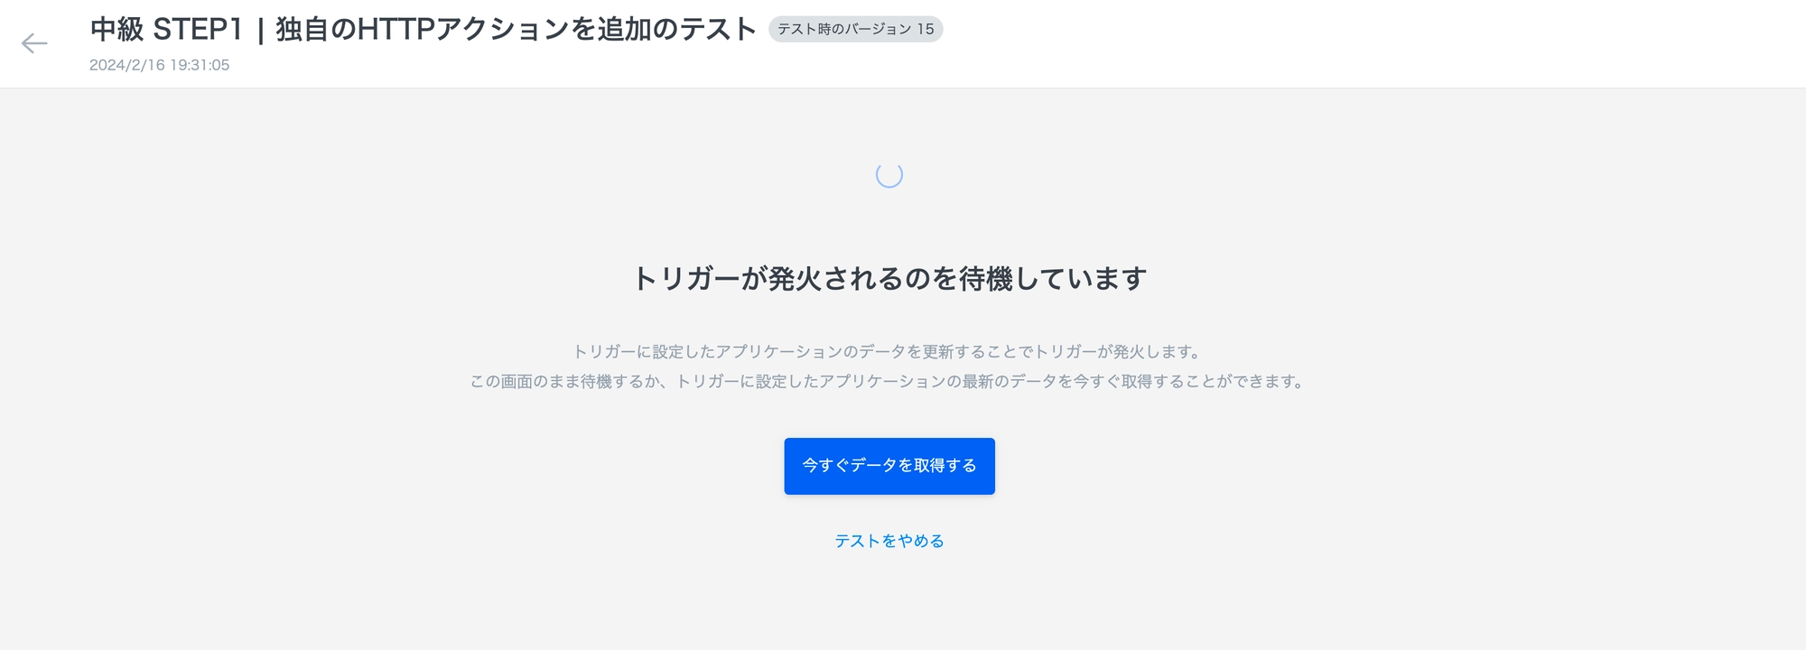Fetch the latest data now with the blue button
The width and height of the screenshot is (1806, 650).
[889, 466]
